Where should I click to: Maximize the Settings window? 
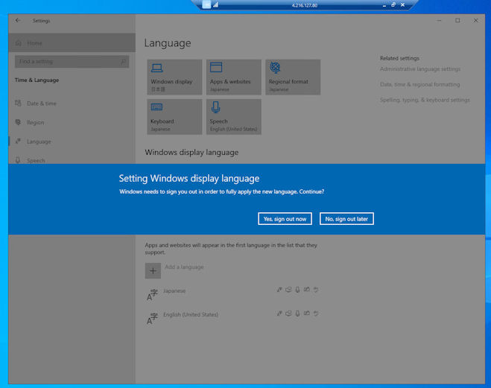tap(457, 21)
